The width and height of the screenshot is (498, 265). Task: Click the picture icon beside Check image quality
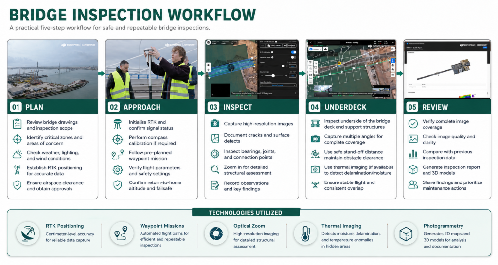(x=413, y=139)
